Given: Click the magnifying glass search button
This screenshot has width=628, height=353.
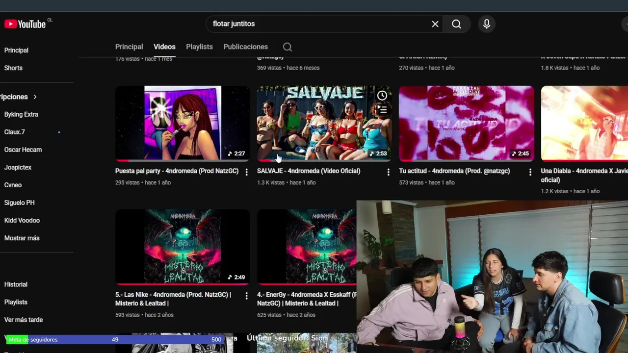Looking at the screenshot, I should (x=456, y=24).
